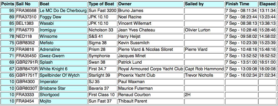This screenshot has width=278, height=106.
Task: Click the empty finish time for Mojito
Action: click(241, 101)
